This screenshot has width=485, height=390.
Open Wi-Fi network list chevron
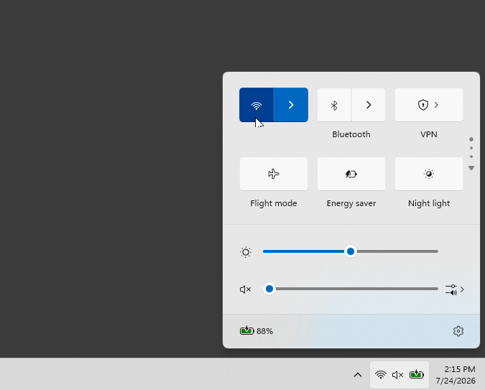point(291,105)
